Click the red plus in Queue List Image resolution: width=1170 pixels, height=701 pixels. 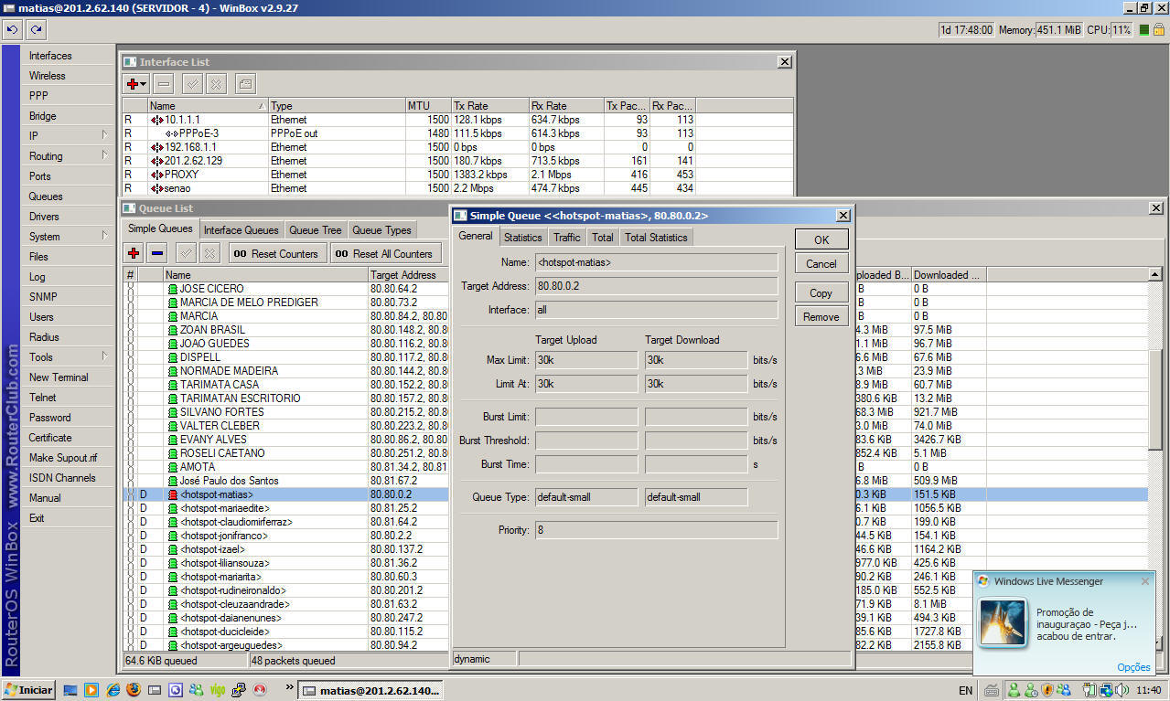coord(134,253)
